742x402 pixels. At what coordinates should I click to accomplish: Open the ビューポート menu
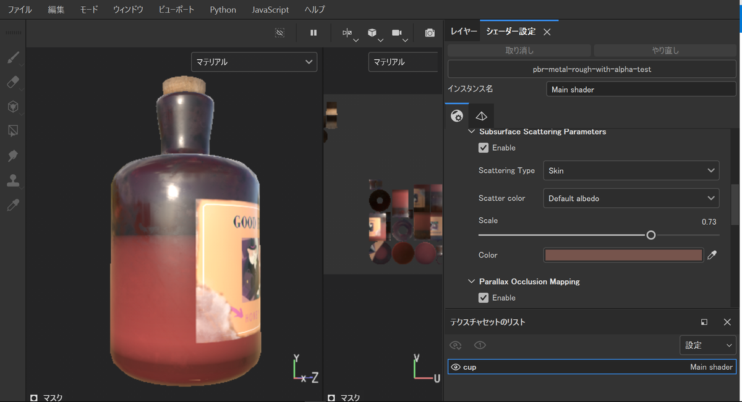(176, 10)
